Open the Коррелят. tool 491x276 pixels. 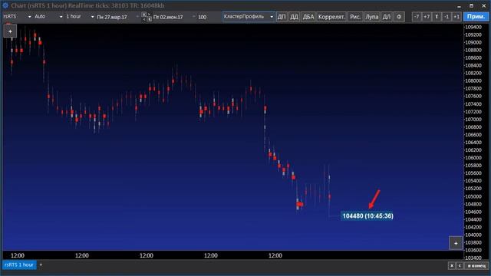331,17
